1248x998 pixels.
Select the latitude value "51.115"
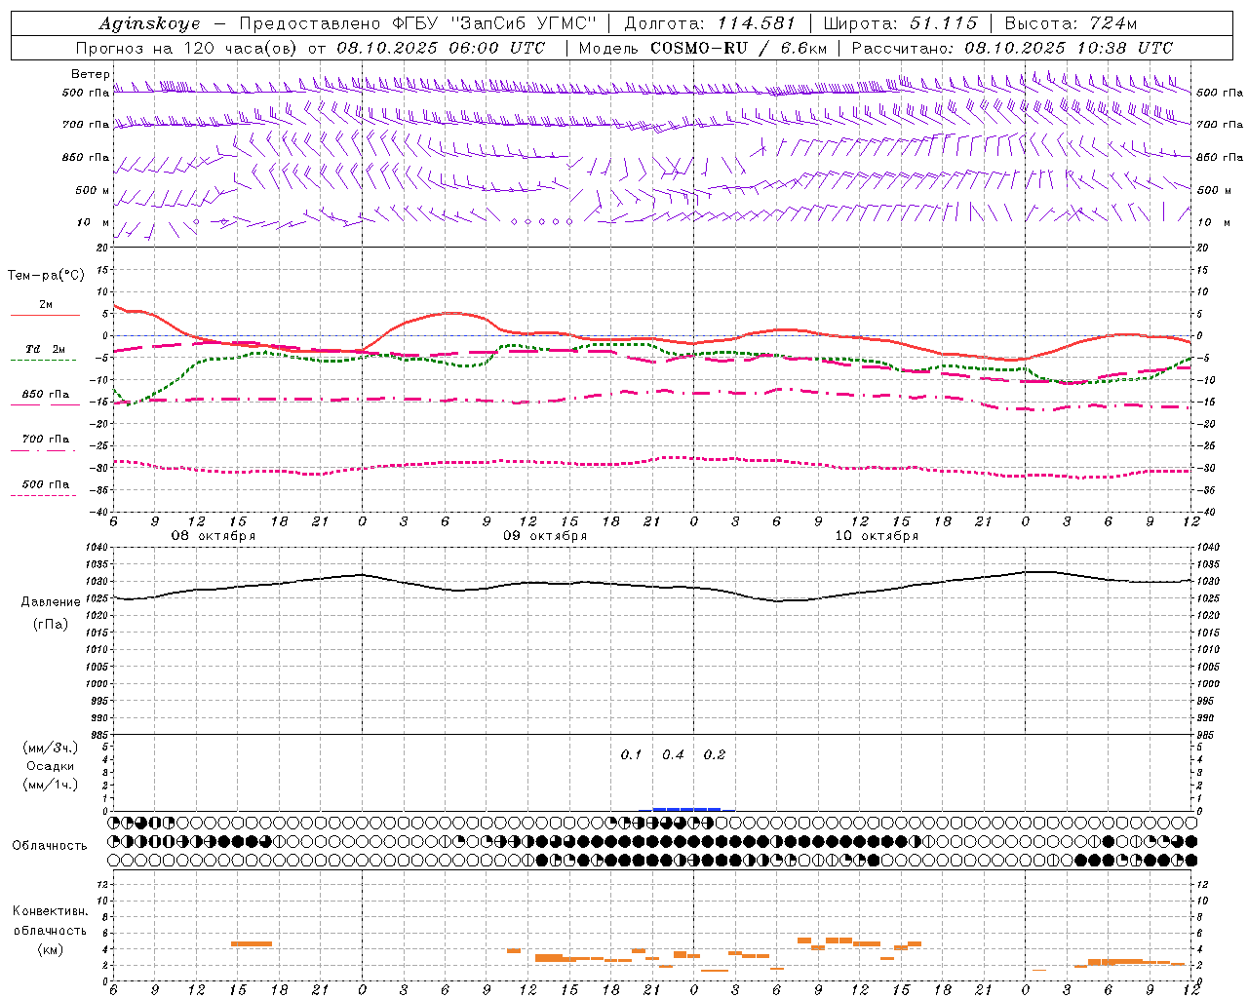944,23
